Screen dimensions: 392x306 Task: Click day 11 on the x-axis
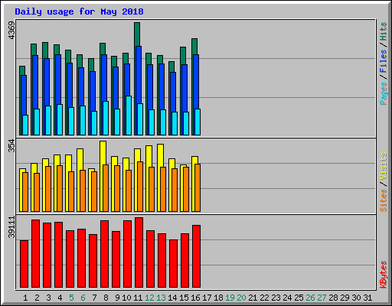[138, 298]
